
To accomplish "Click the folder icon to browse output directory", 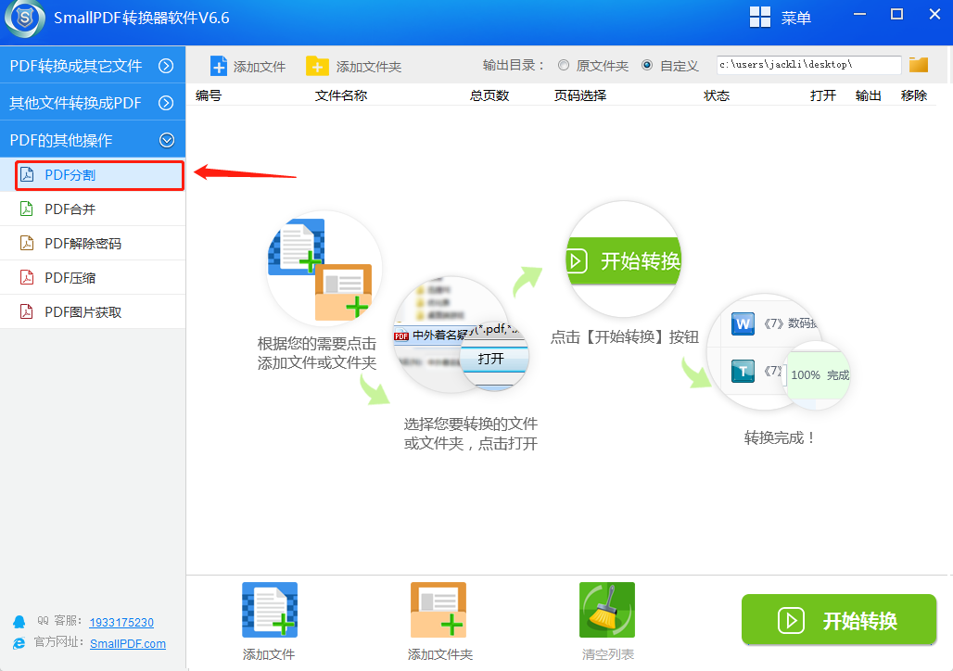I will click(918, 65).
